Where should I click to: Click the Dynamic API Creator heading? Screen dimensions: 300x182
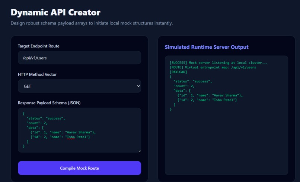tap(55, 12)
